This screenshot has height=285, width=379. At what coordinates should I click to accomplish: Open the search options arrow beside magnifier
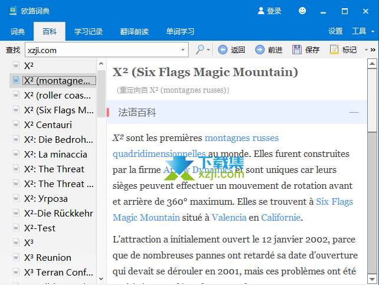tap(209, 50)
